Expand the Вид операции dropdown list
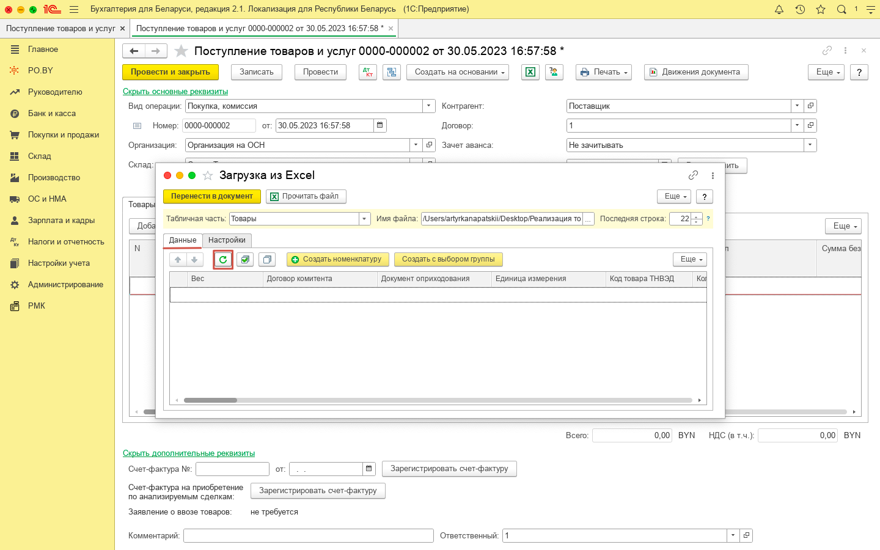The width and height of the screenshot is (880, 550). 429,106
